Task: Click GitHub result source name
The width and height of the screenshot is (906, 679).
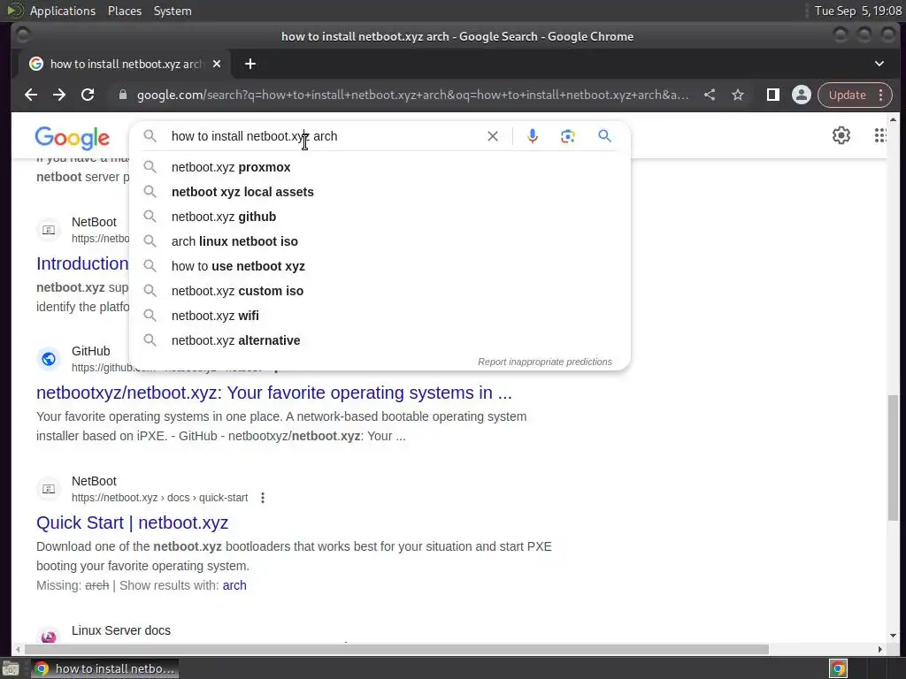Action: (91, 351)
